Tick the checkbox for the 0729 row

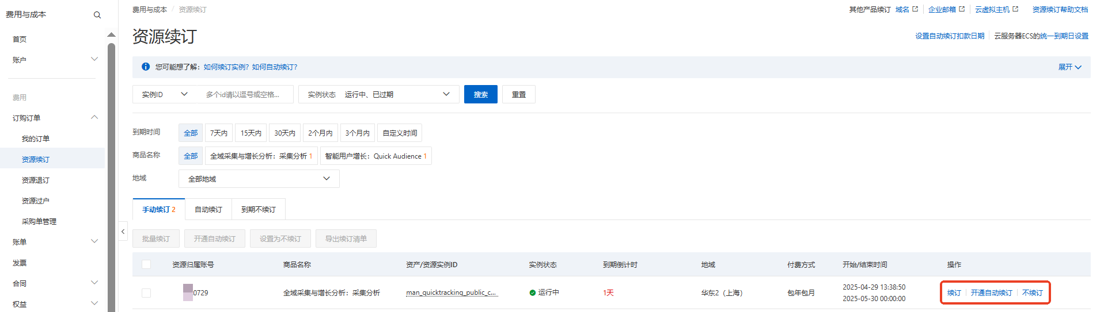(x=146, y=293)
